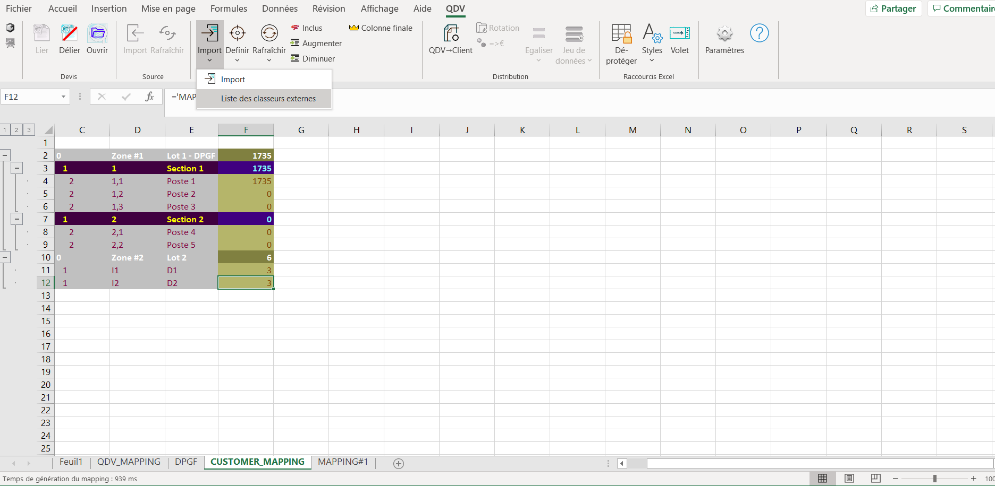Viewport: 995px width, 486px height.
Task: Choose Import from the dropdown menu
Action: (x=264, y=80)
